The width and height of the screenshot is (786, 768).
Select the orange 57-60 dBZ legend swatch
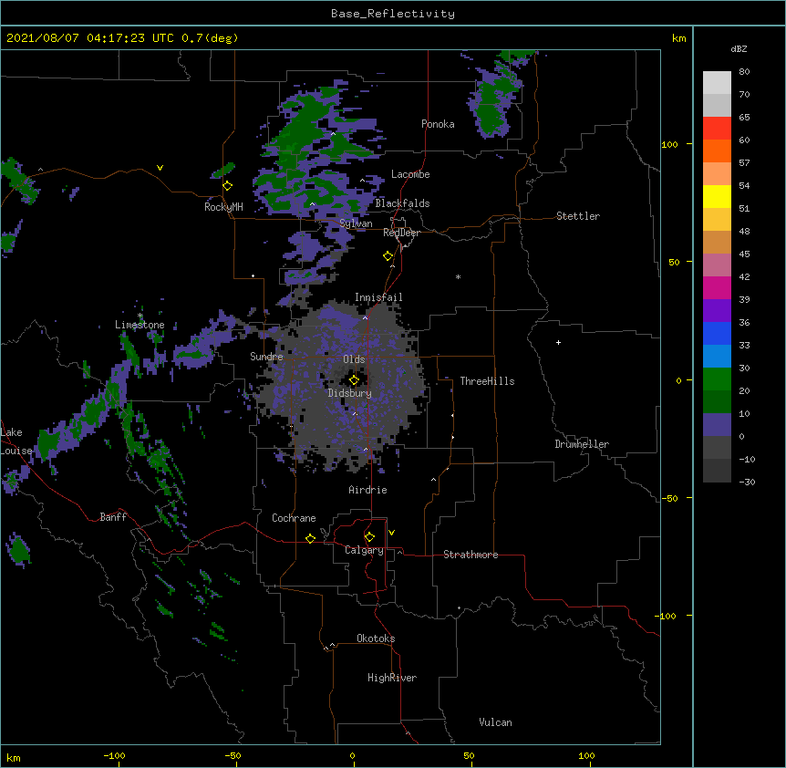717,150
